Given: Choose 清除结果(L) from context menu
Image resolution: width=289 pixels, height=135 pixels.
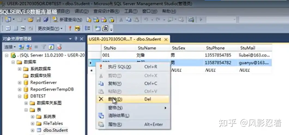Looking at the screenshot, I should [x=133, y=116].
